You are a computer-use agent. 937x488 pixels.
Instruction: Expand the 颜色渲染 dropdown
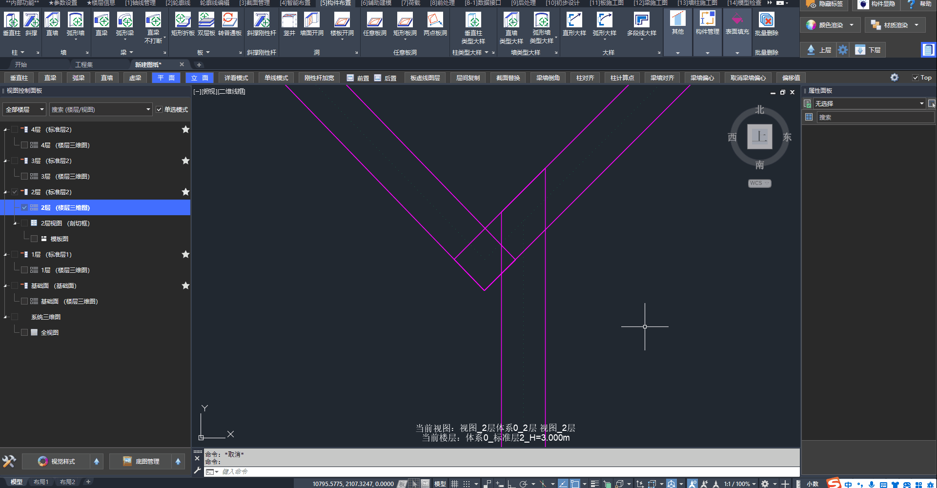point(852,25)
